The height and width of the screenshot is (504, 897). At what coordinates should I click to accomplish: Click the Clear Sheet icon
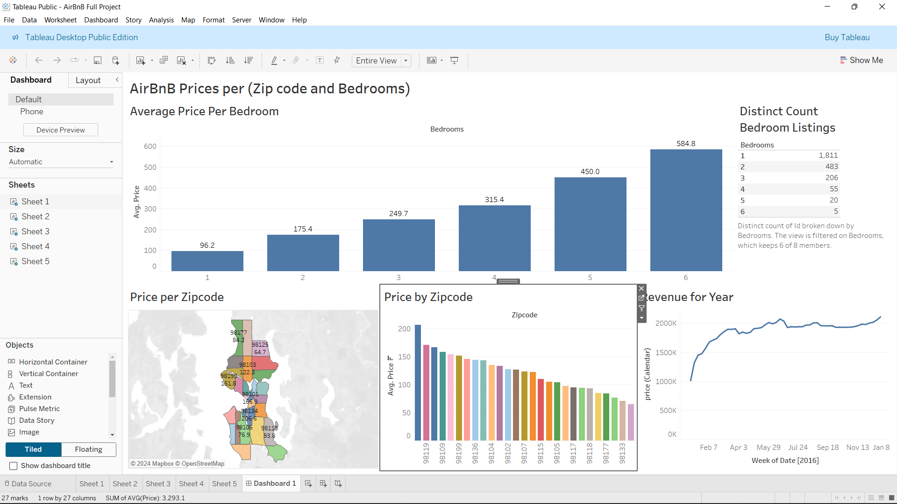click(x=181, y=60)
